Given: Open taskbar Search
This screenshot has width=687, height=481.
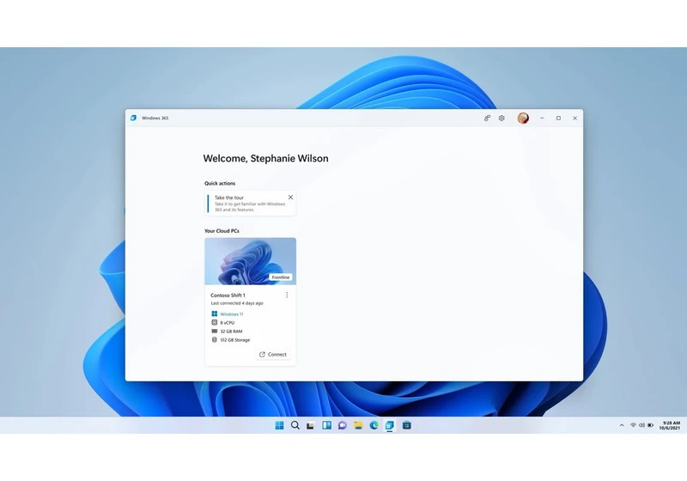Looking at the screenshot, I should tap(295, 425).
